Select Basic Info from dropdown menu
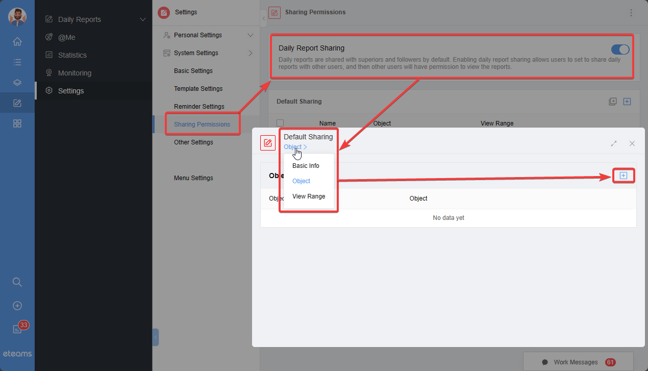This screenshot has height=371, width=648. click(306, 166)
